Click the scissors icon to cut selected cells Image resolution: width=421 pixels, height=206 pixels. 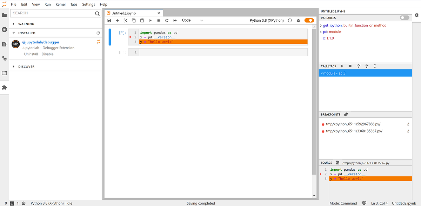[125, 20]
